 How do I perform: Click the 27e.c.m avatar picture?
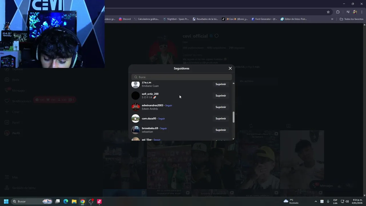coord(136,84)
